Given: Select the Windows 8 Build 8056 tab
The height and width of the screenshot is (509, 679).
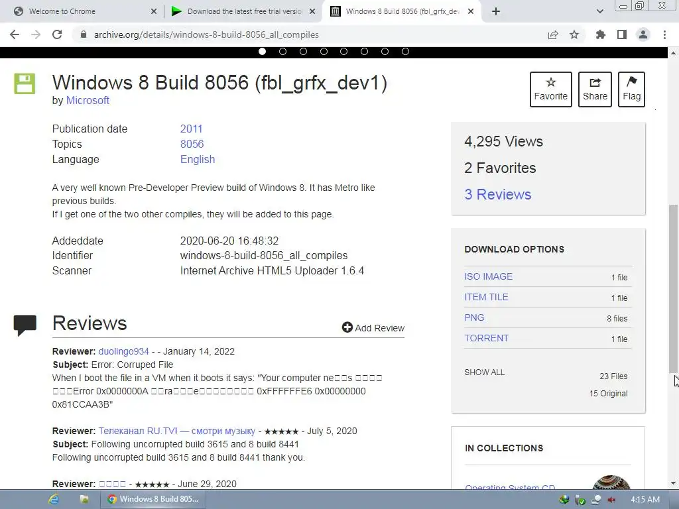Looking at the screenshot, I should [402, 11].
